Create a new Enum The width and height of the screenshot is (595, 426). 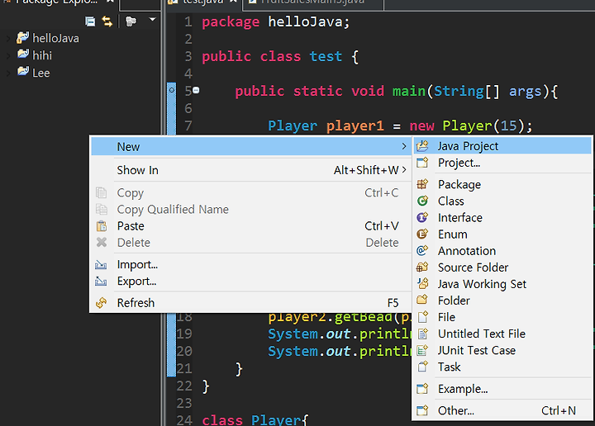click(x=502, y=234)
